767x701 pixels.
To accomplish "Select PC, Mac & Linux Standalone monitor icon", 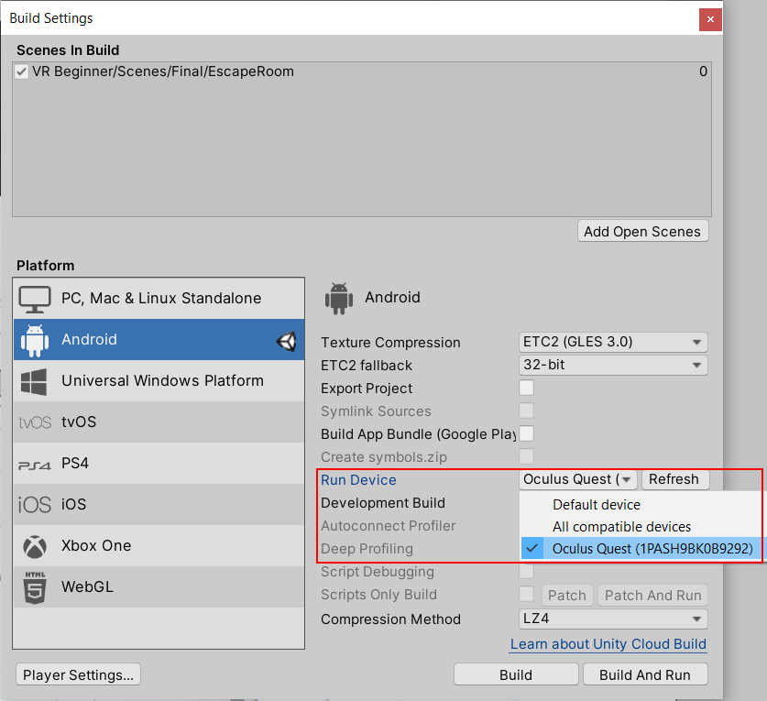I will (x=35, y=299).
